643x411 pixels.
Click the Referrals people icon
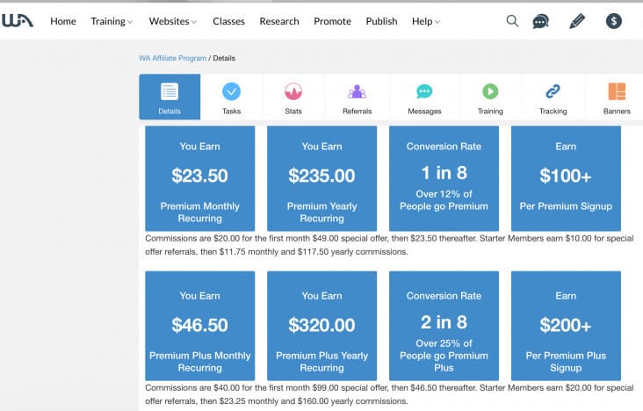(357, 91)
